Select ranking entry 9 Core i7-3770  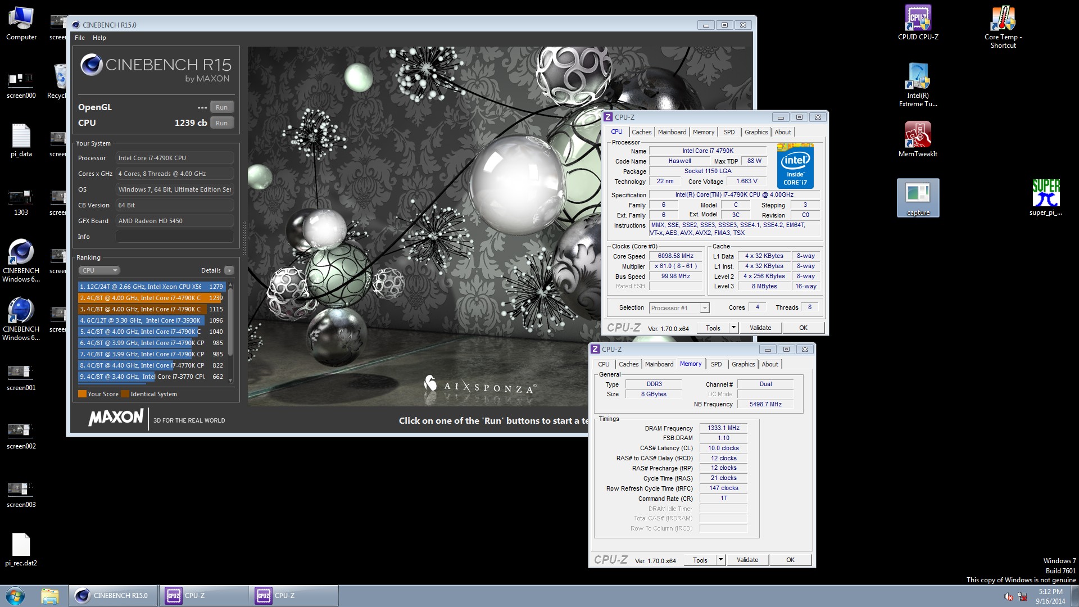point(151,377)
